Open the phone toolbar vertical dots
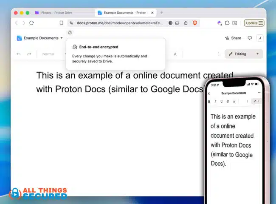The height and width of the screenshot is (204, 276). (x=248, y=101)
